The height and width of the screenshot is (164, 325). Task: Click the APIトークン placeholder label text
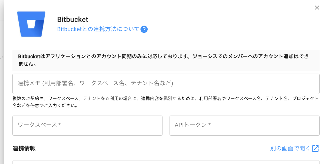[193, 125]
